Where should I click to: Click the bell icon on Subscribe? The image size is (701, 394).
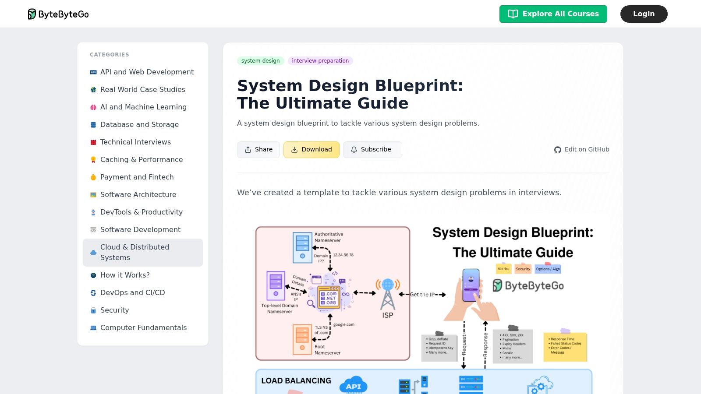(x=354, y=150)
